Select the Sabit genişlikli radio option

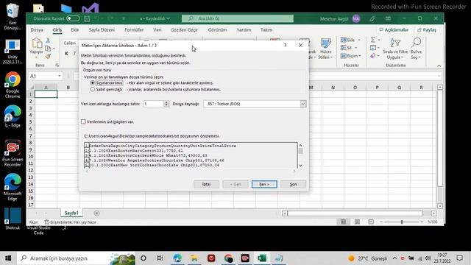point(93,89)
